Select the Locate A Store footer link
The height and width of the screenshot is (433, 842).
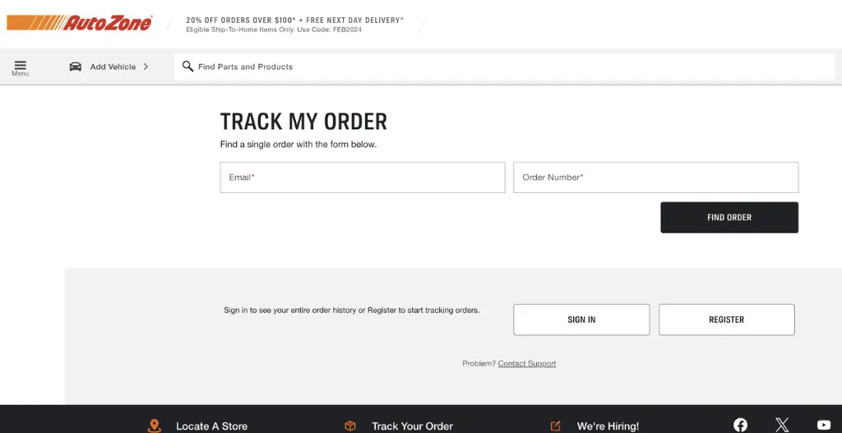(x=211, y=426)
